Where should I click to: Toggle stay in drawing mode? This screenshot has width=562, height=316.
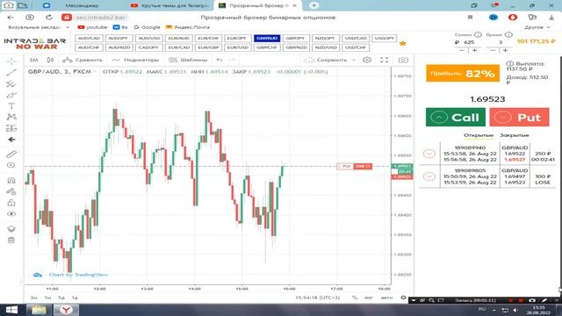[x=11, y=191]
